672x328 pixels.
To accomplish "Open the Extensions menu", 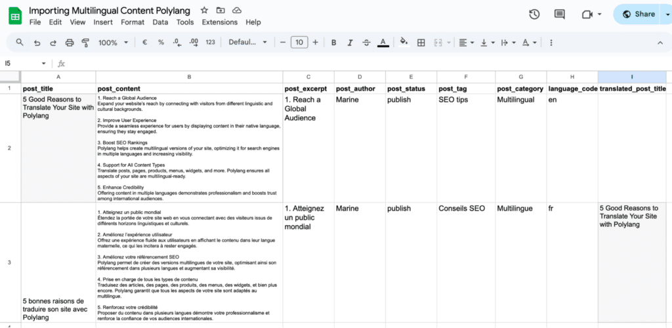I will coord(220,22).
